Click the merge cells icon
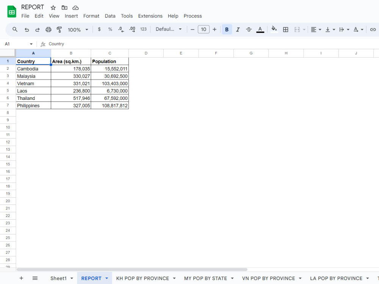 pyautogui.click(x=297, y=30)
